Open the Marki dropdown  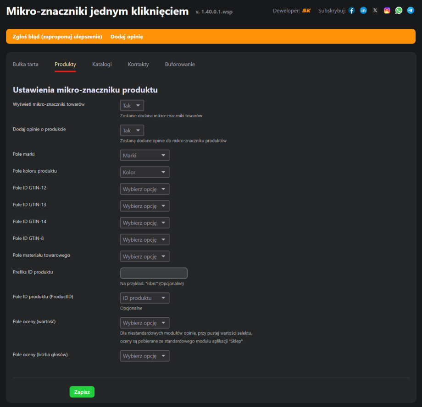(x=144, y=155)
